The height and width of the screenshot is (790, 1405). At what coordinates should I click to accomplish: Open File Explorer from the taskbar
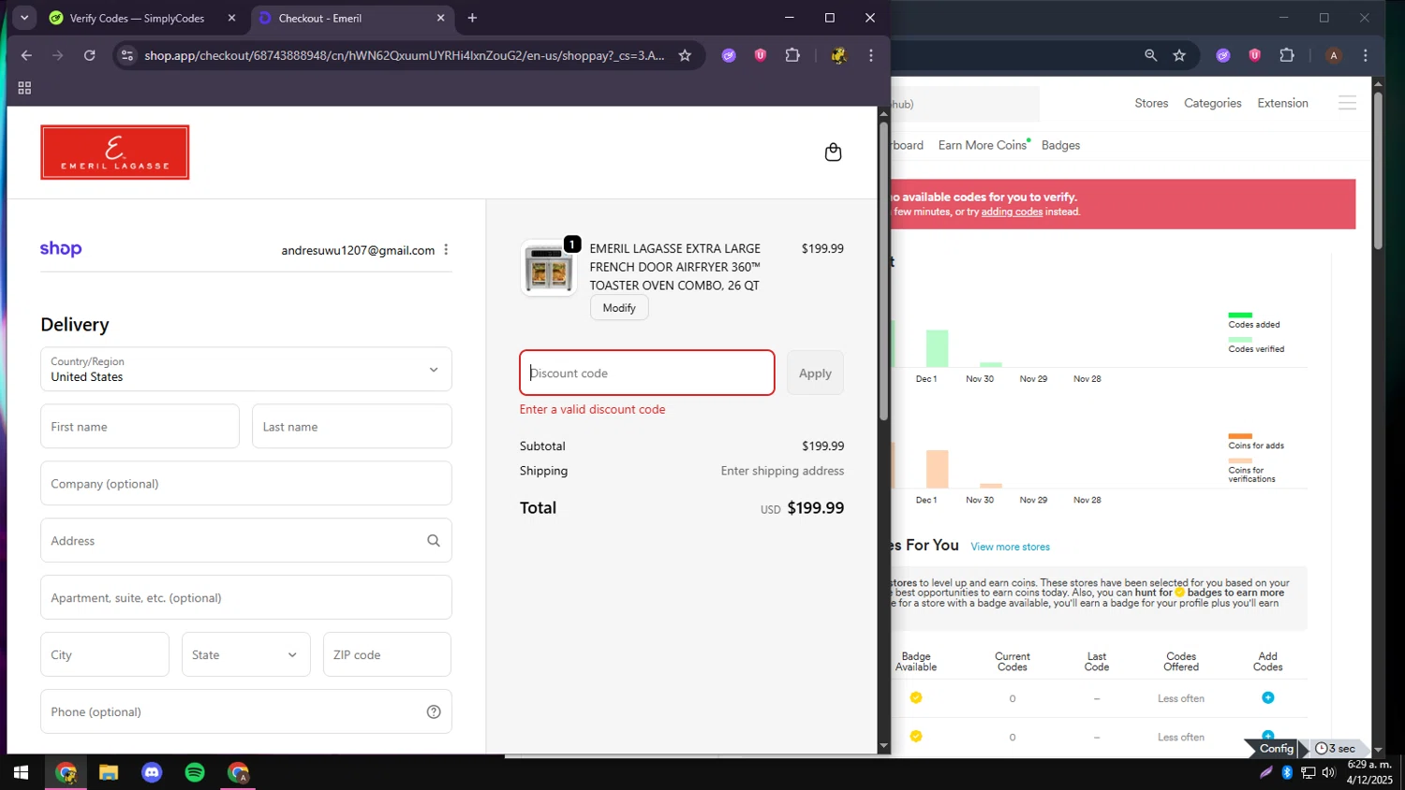(x=109, y=772)
